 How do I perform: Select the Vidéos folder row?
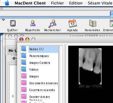click(40, 70)
